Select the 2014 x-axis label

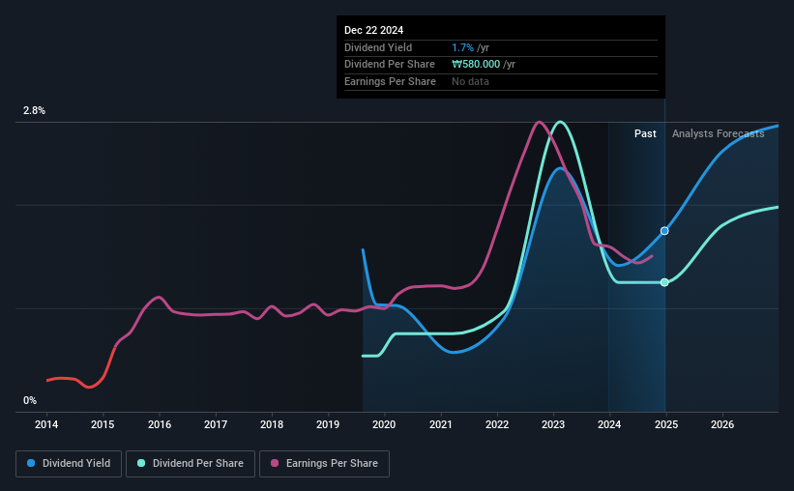(46, 424)
